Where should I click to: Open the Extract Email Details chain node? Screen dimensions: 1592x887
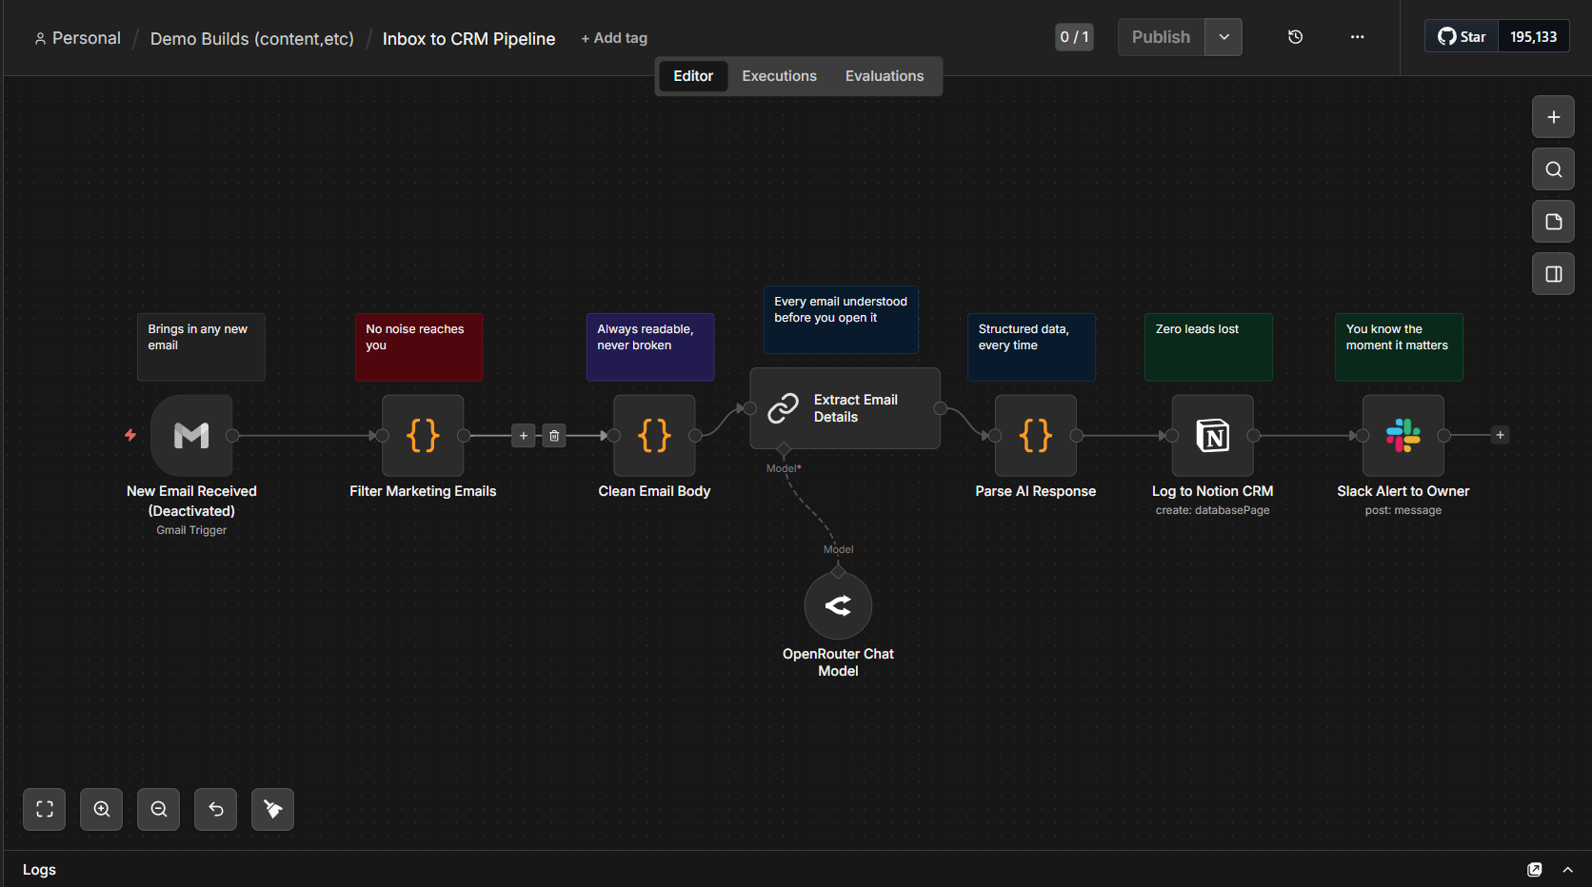tap(845, 408)
